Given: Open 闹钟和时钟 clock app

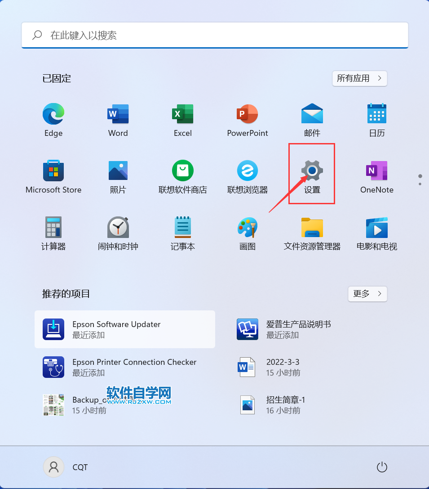Looking at the screenshot, I should (118, 233).
